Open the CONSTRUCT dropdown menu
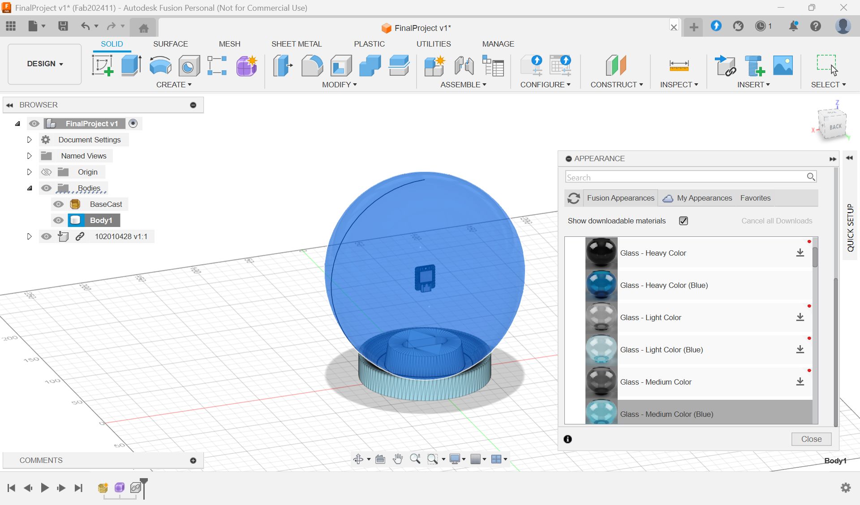The width and height of the screenshot is (860, 505). [x=616, y=85]
